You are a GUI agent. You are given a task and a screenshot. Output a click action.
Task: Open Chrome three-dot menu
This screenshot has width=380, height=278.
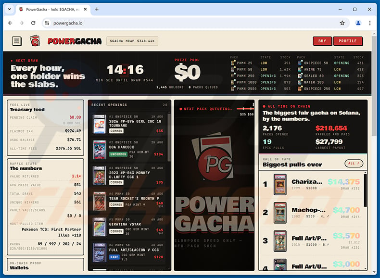[x=369, y=23]
